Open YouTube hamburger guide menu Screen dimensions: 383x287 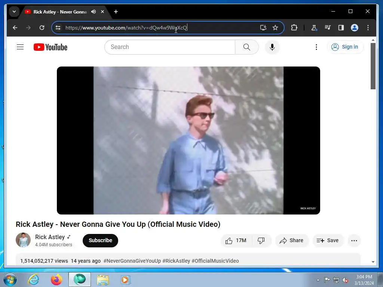(x=20, y=47)
